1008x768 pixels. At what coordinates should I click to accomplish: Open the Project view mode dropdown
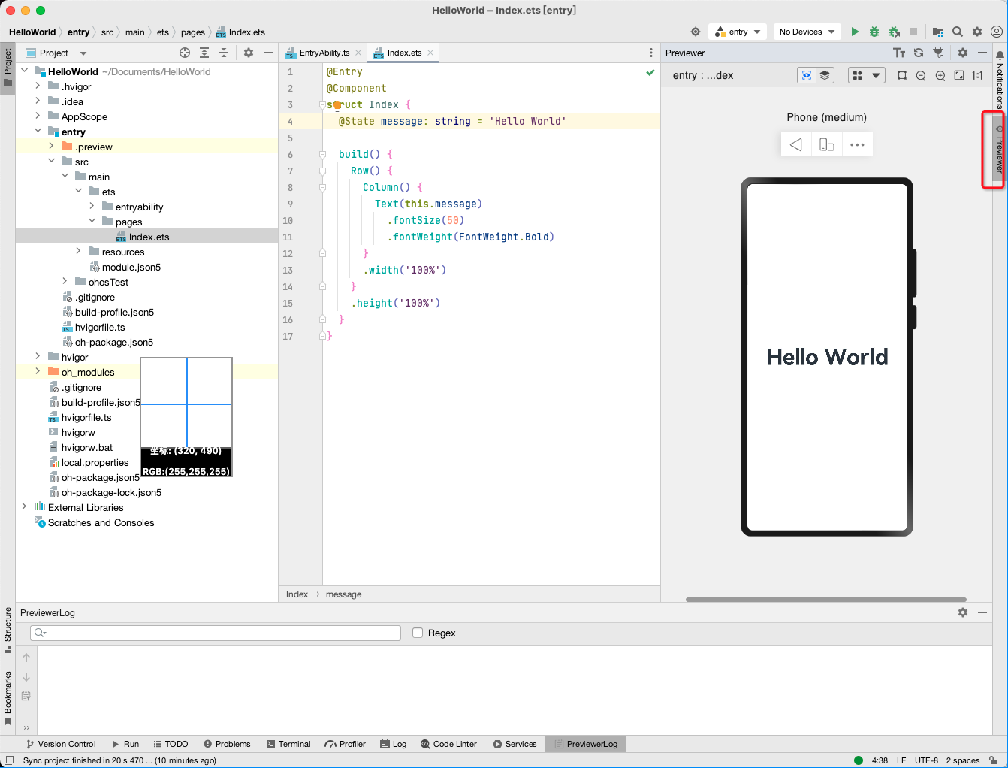click(56, 53)
